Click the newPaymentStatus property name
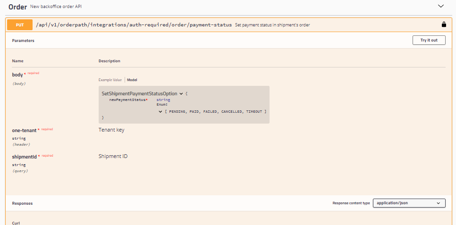The height and width of the screenshot is (225, 456). point(127,100)
